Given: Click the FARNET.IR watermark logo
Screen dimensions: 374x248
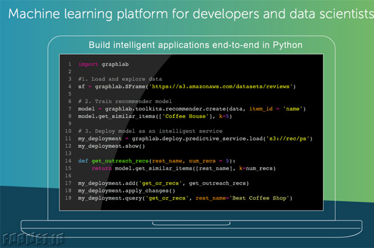Looking at the screenshot, I should click(x=34, y=239).
